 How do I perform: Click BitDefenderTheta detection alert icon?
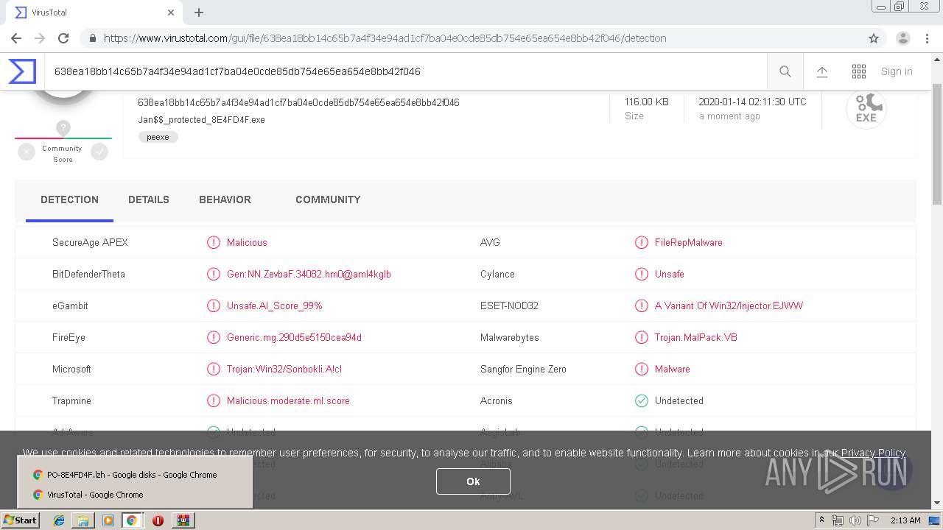[214, 274]
